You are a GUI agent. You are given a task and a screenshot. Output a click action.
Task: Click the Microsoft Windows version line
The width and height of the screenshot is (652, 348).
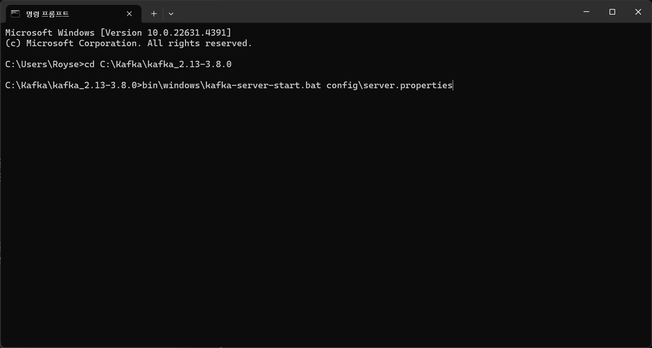coord(118,33)
